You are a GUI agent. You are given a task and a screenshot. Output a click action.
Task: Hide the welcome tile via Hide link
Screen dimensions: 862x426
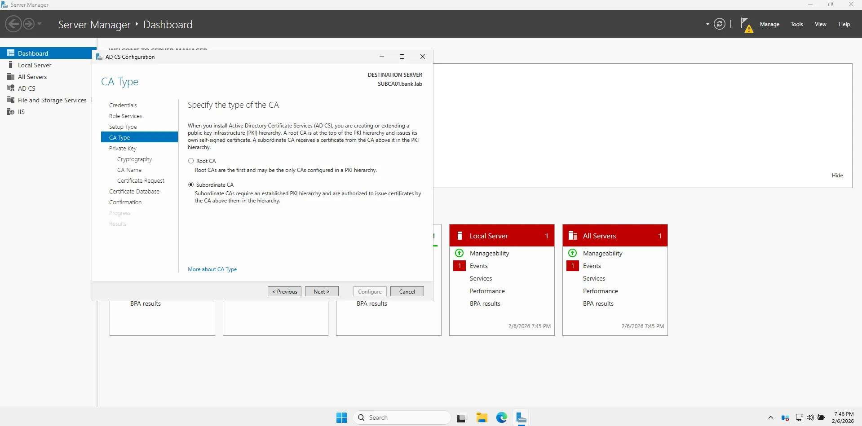(837, 176)
